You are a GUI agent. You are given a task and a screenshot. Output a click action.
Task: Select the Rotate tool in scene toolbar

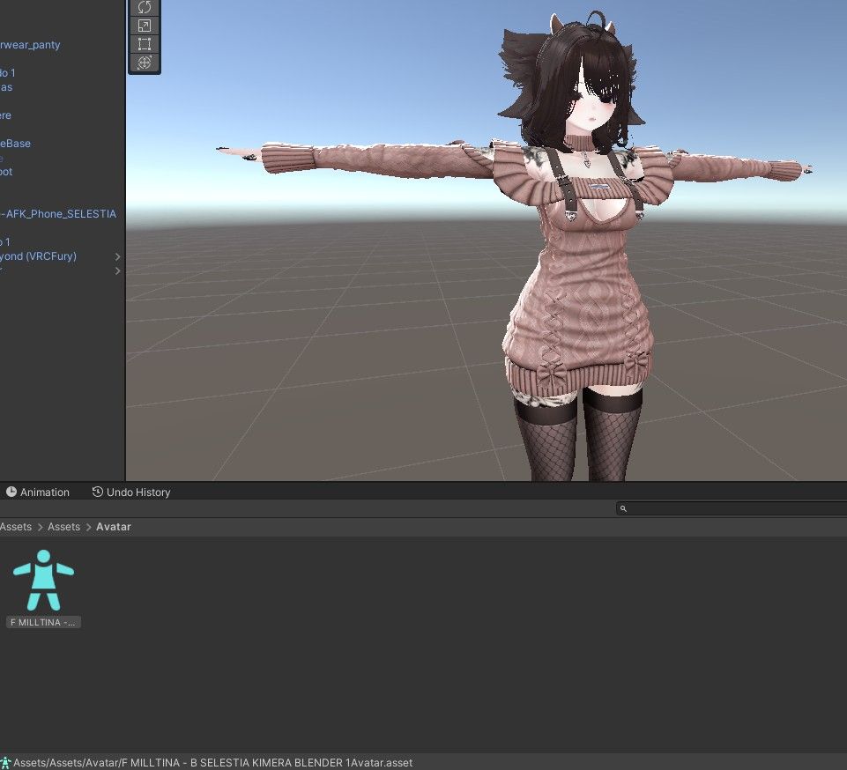145,7
